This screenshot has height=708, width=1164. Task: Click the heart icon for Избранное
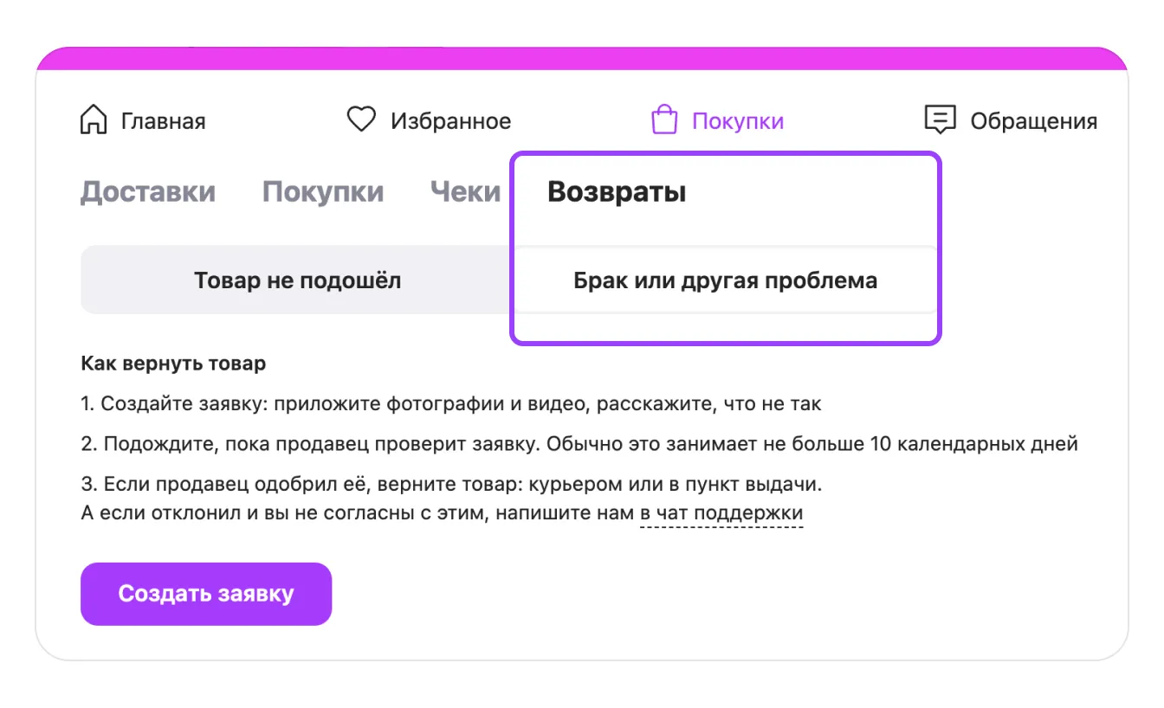click(x=360, y=119)
